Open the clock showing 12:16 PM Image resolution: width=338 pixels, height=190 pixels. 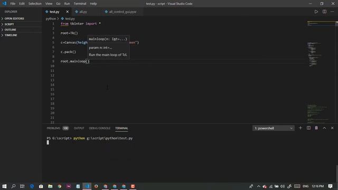pyautogui.click(x=318, y=186)
